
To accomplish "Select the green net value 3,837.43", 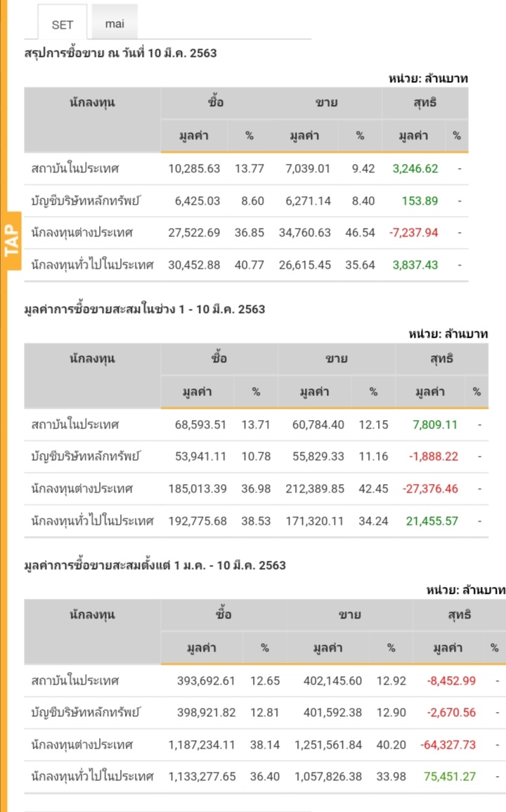I will [415, 265].
